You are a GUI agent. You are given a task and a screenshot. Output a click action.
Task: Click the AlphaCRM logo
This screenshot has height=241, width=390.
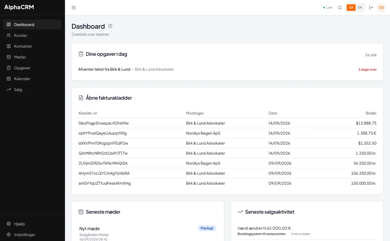click(x=19, y=7)
